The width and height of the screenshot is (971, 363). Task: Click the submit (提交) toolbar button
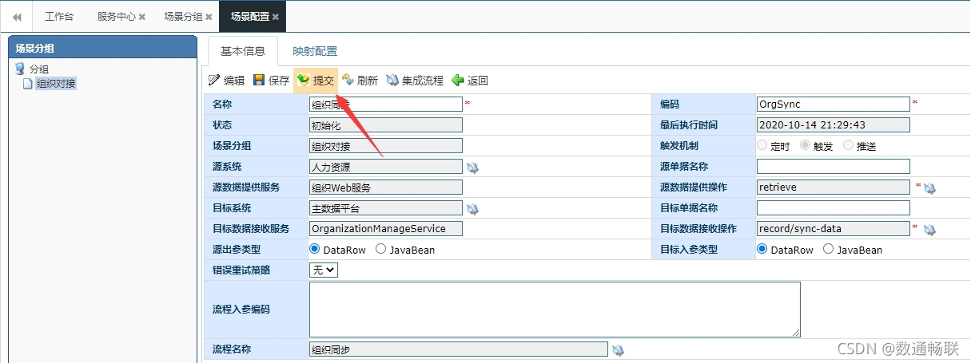316,81
